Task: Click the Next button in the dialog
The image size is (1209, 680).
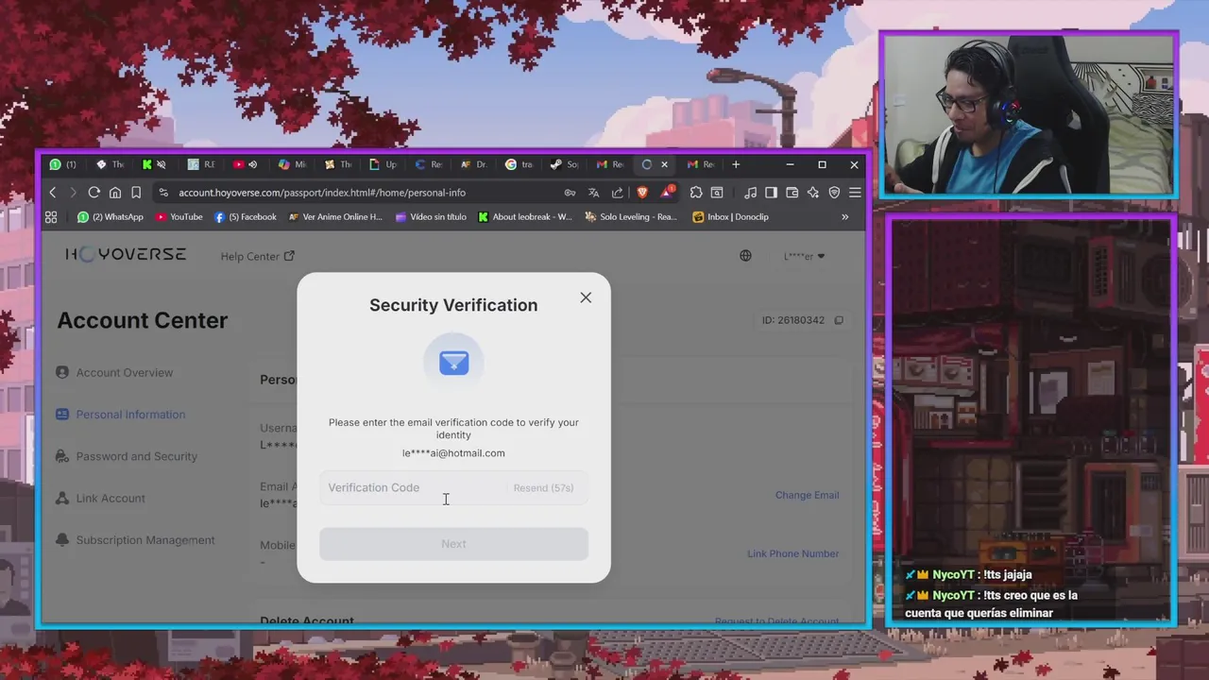Action: (x=453, y=544)
